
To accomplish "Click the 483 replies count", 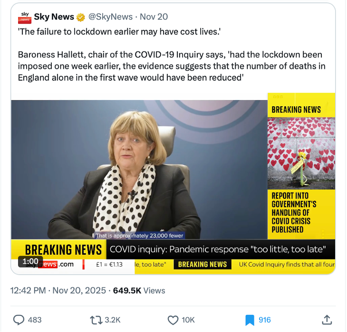I will coord(35,320).
